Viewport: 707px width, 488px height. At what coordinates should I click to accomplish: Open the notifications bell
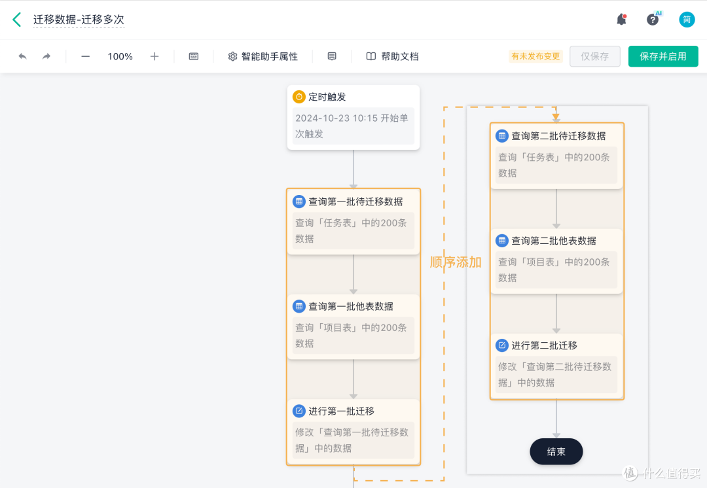tap(621, 19)
